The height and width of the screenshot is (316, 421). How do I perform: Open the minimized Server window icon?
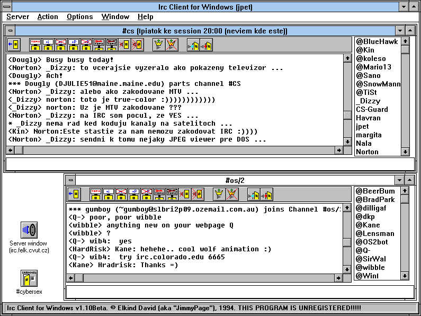pos(29,230)
